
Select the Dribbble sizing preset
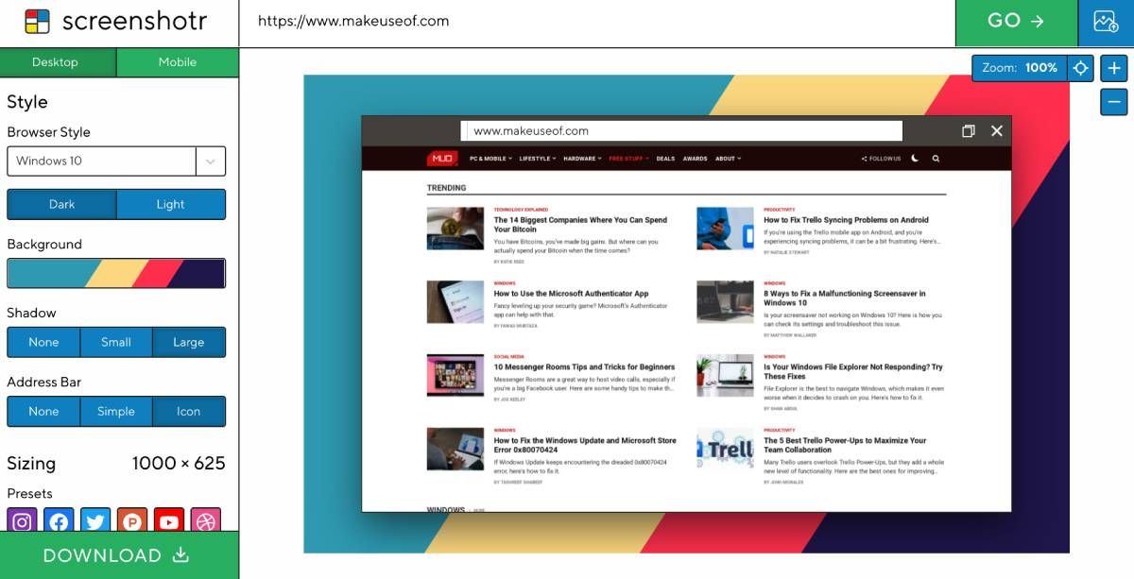205,520
